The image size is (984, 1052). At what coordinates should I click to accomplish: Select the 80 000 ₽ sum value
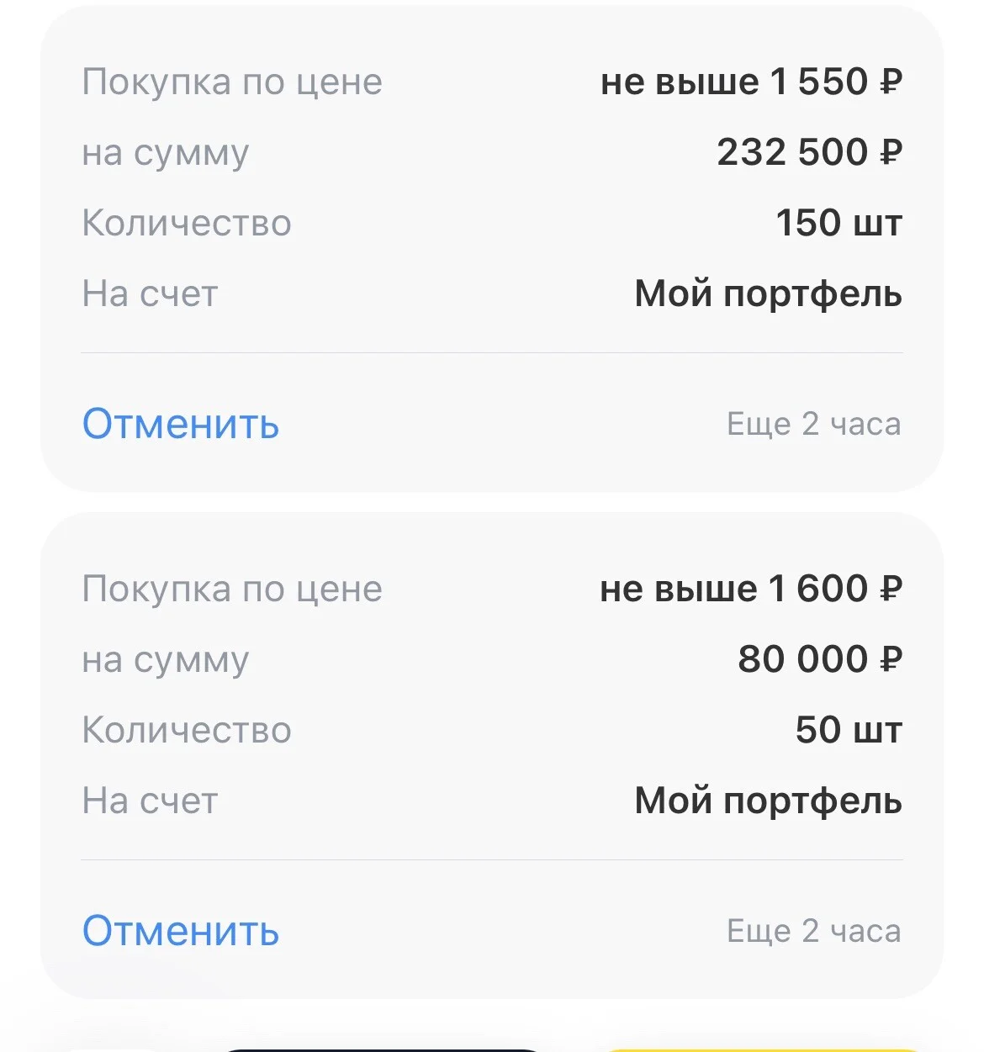pyautogui.click(x=820, y=659)
